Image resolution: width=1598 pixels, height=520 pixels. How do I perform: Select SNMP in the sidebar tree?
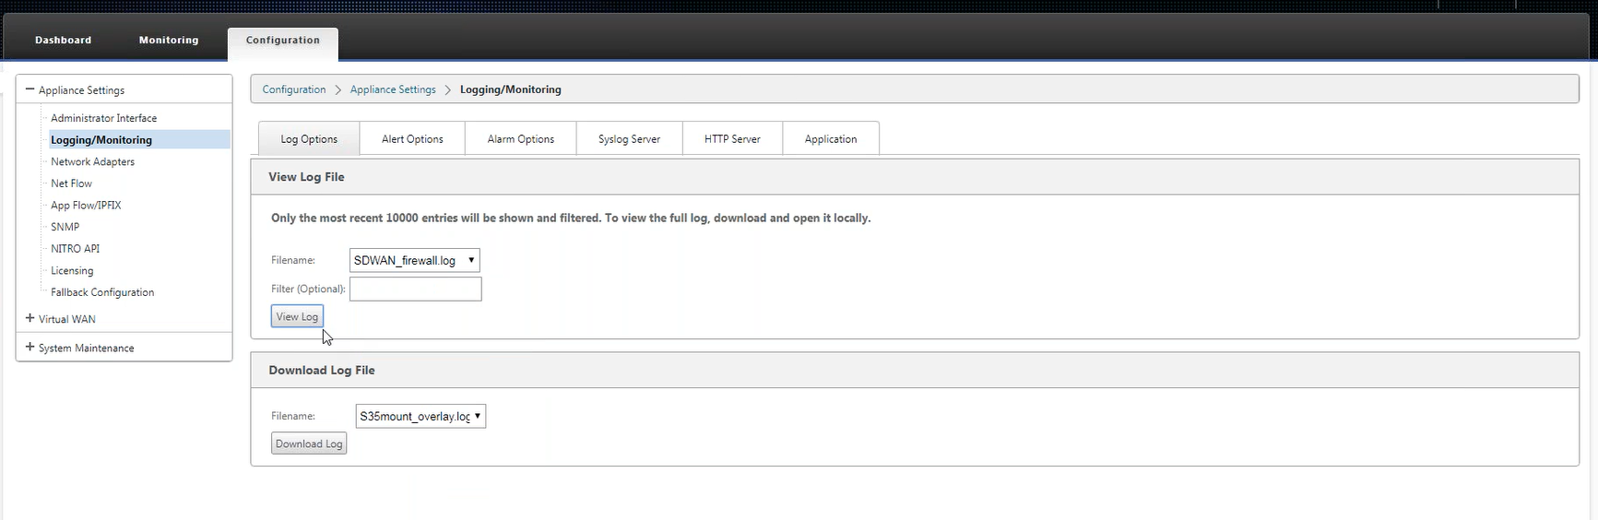click(65, 227)
